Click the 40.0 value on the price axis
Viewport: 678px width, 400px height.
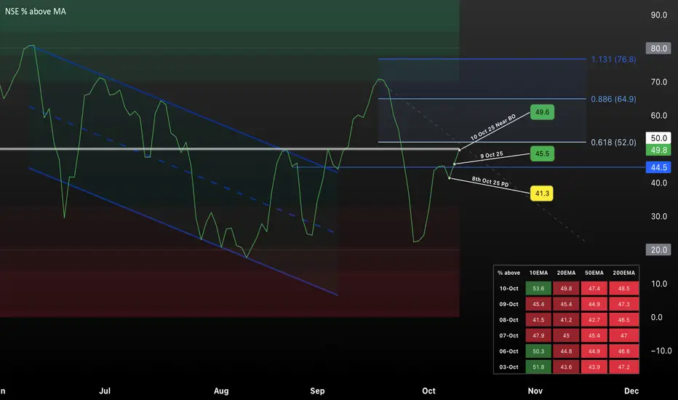(x=658, y=183)
